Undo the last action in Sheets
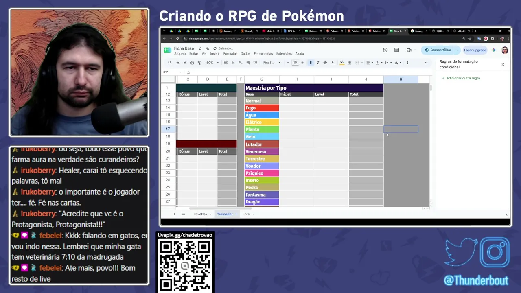Image resolution: width=521 pixels, height=293 pixels. click(177, 63)
